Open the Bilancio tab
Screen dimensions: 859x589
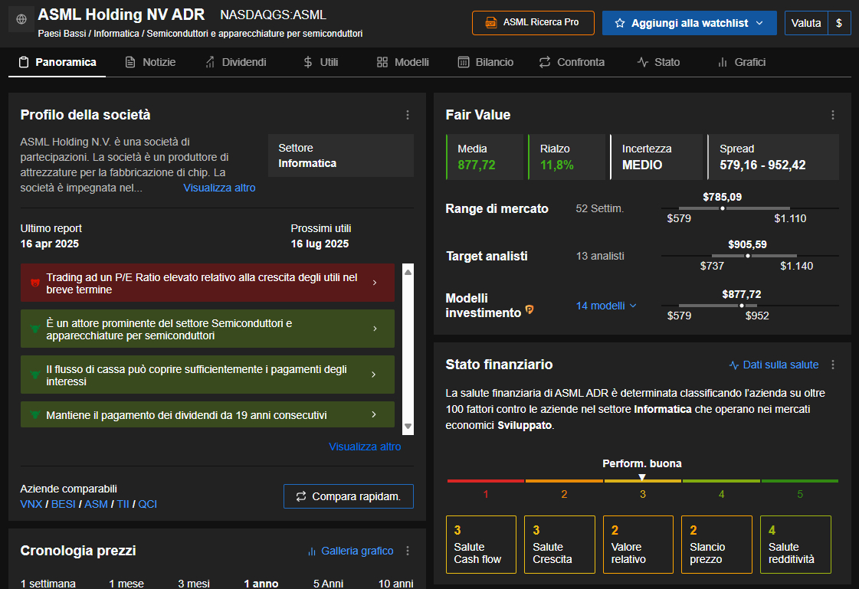(486, 62)
